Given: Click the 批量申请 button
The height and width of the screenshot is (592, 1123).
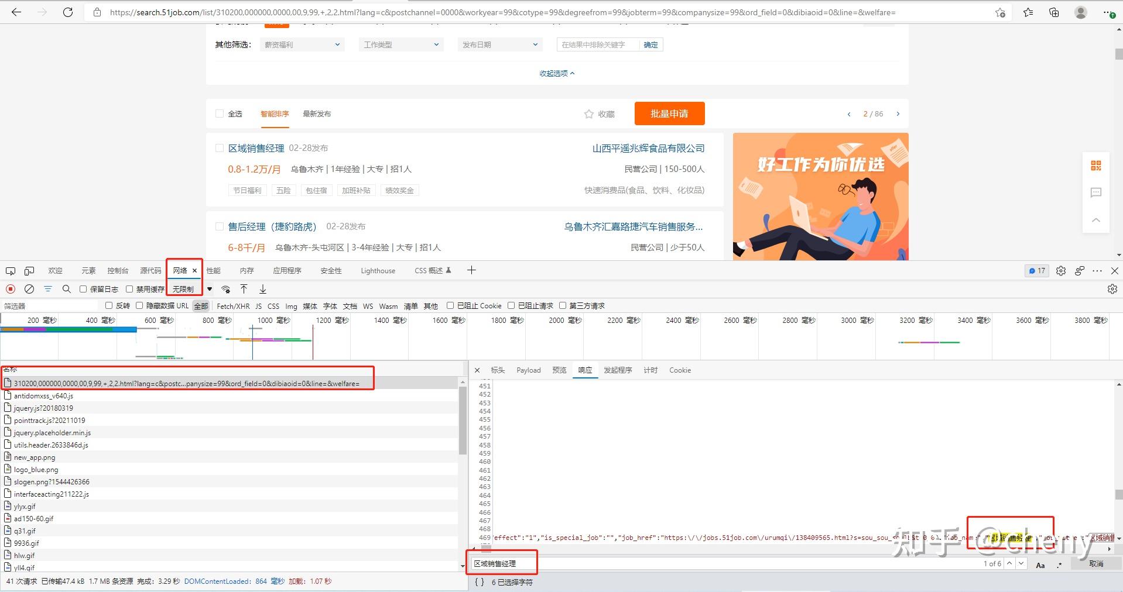Looking at the screenshot, I should pos(669,113).
